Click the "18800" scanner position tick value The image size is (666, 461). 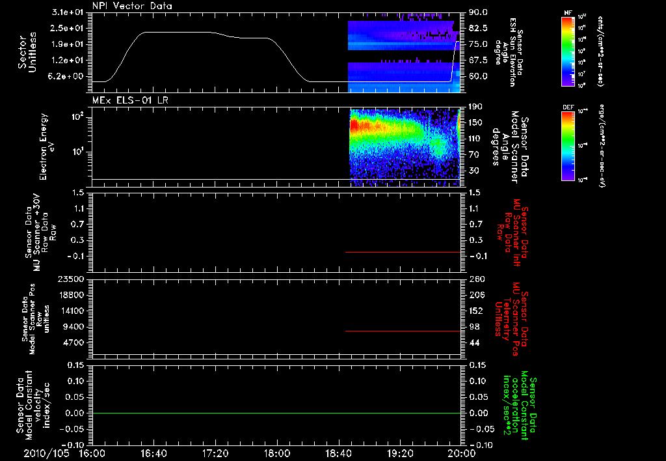[x=70, y=295]
